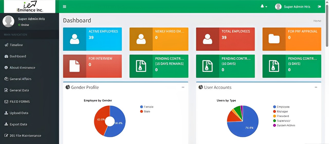Click the For Interview document icon
Image resolution: width=329 pixels, height=144 pixels.
pyautogui.click(x=75, y=66)
